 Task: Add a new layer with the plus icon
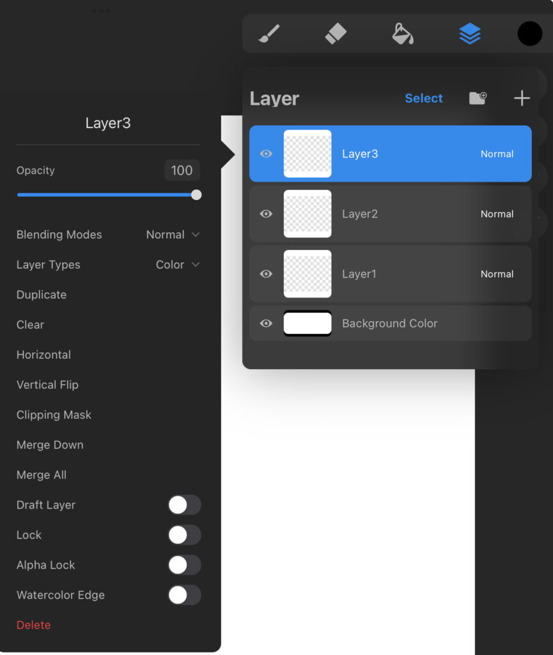tap(521, 98)
